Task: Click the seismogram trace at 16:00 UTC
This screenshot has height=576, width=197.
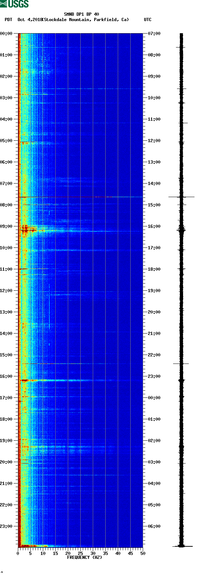Action: coord(182,229)
